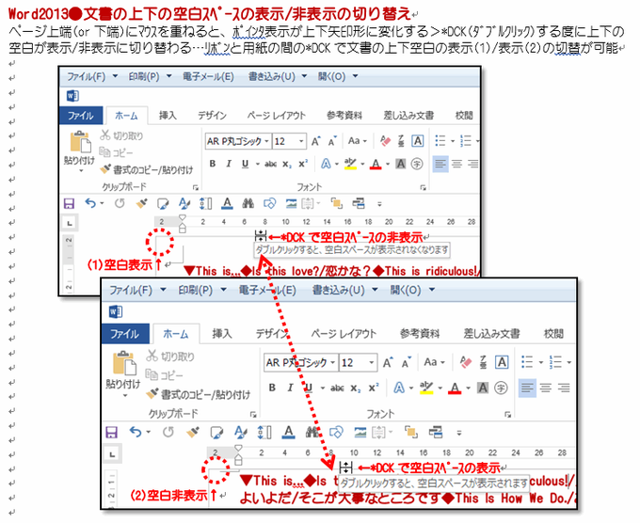Toggle Align Left in window (1)

click(x=440, y=164)
